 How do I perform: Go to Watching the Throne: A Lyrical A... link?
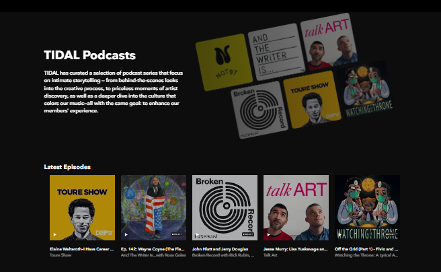tap(366, 255)
